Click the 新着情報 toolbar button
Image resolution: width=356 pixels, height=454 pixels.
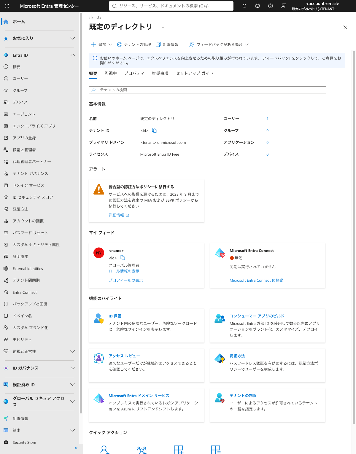point(167,44)
